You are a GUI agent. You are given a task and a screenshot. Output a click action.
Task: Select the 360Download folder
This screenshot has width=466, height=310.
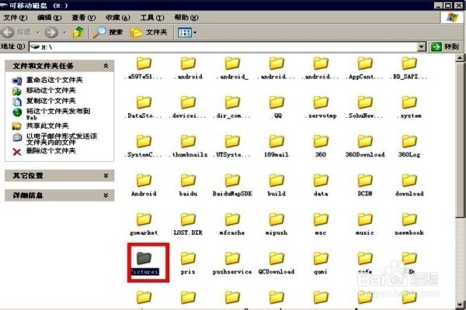tap(365, 146)
